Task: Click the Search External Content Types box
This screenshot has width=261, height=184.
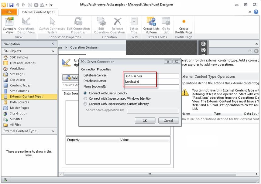Action: (70, 85)
